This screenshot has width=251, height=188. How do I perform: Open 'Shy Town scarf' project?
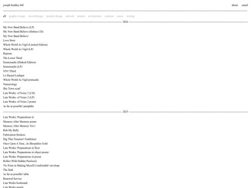(12, 88)
